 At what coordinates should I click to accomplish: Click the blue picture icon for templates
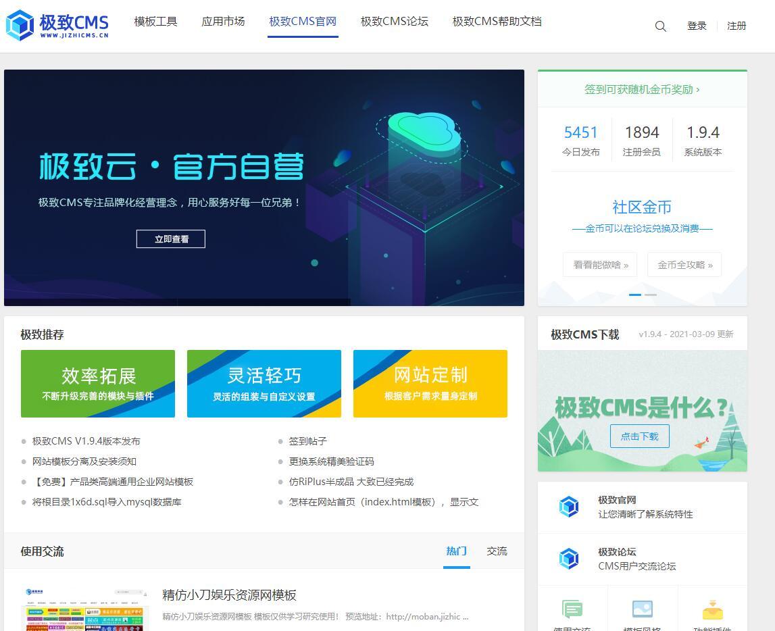pyautogui.click(x=642, y=610)
